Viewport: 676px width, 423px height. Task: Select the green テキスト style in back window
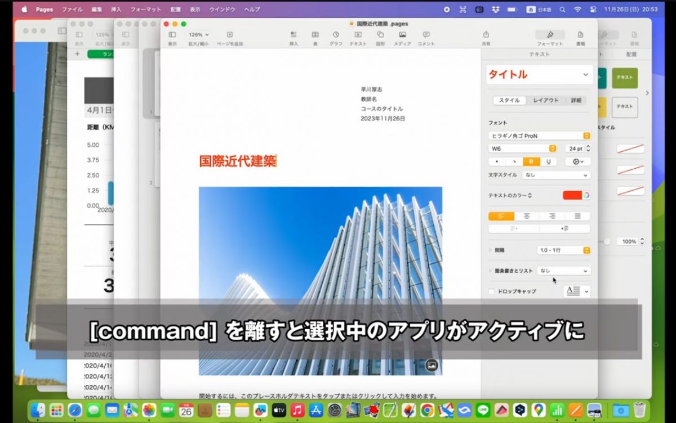[x=624, y=78]
